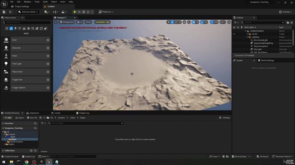The width and height of the screenshot is (295, 165).
Task: Open the viewport options hamburger menu
Action: point(56,22)
